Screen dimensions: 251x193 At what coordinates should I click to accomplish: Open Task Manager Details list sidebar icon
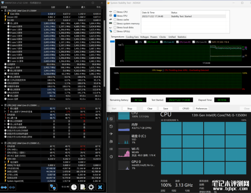pyautogui.click(x=111, y=149)
